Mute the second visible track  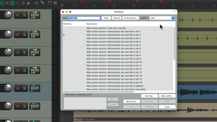point(17,34)
